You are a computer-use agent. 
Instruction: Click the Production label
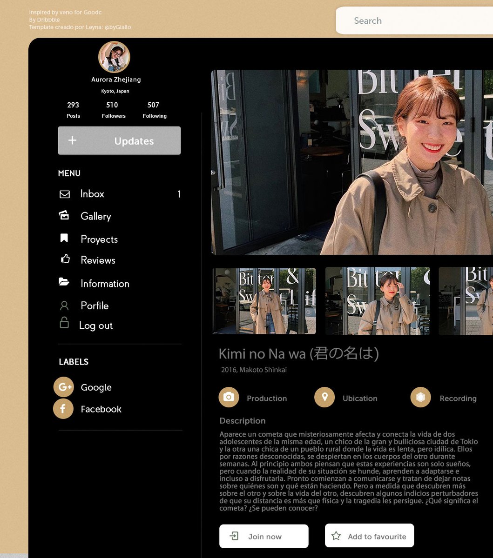tap(267, 399)
